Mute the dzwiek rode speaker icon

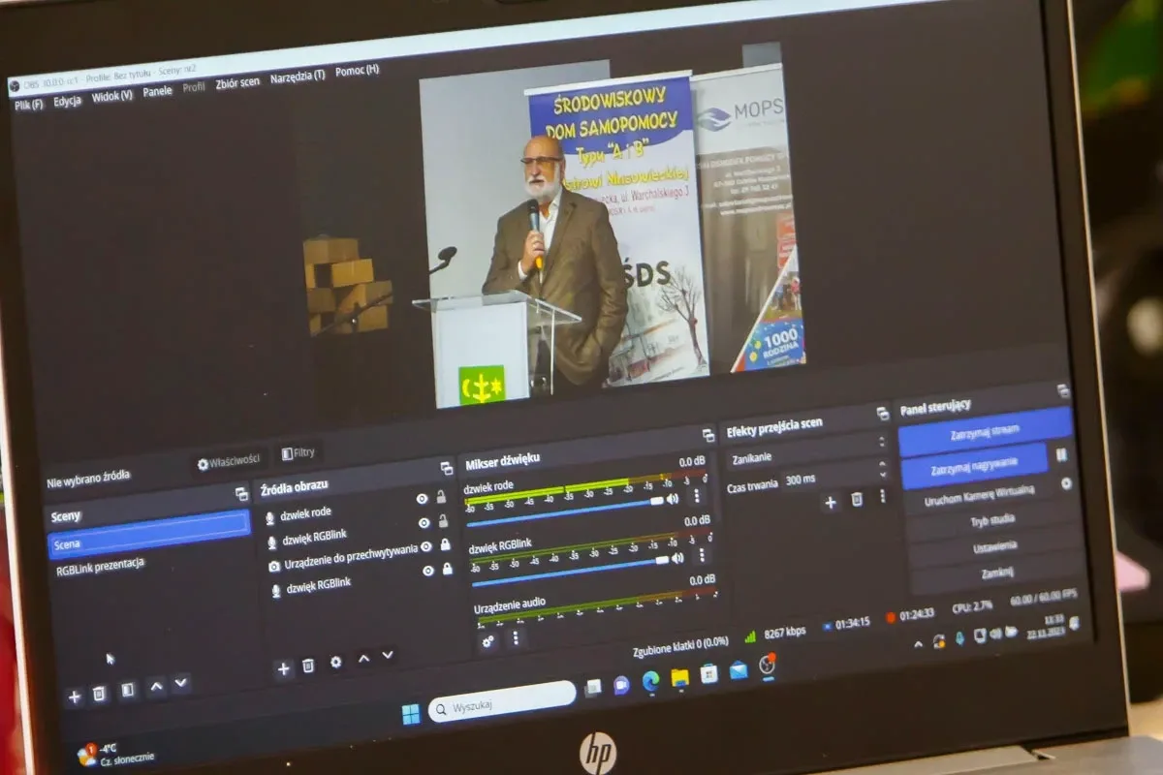coord(673,498)
